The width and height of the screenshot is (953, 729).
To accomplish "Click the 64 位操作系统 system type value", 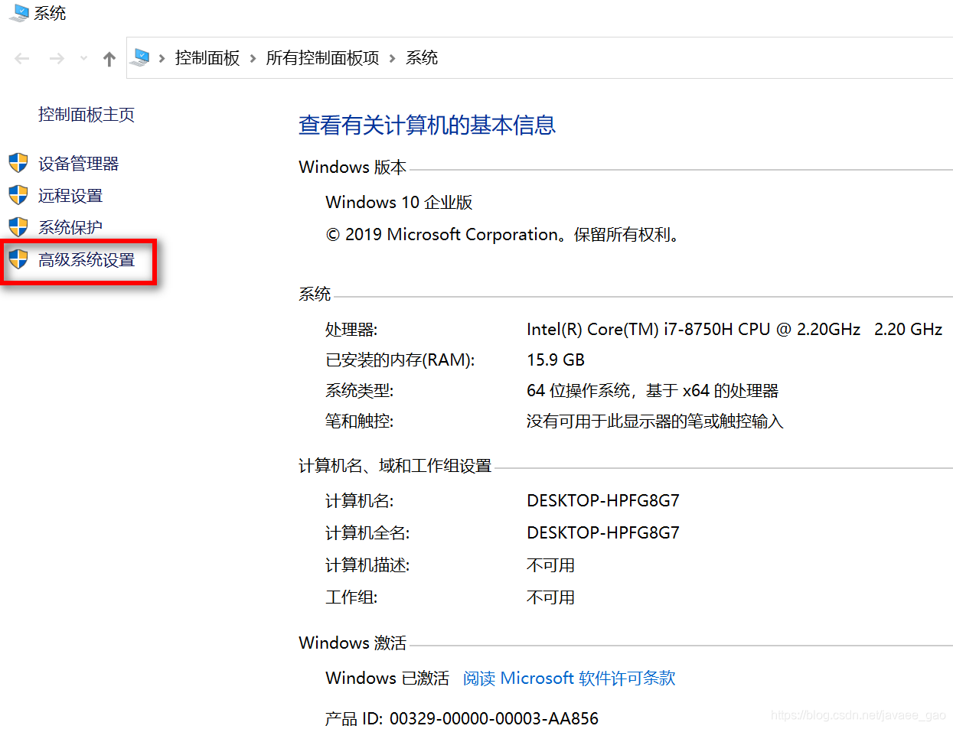I will 652,391.
